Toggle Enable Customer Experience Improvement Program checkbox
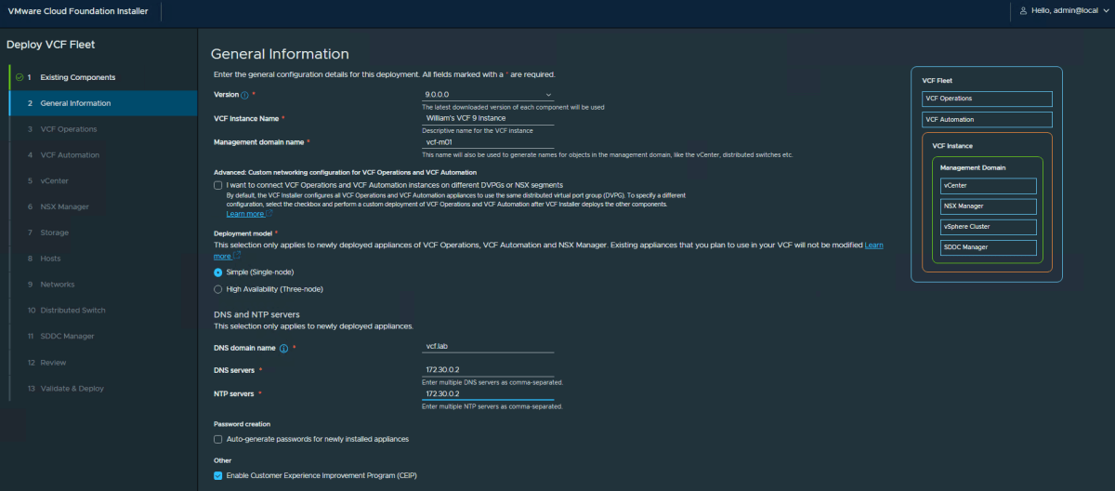The image size is (1115, 491). pyautogui.click(x=217, y=475)
